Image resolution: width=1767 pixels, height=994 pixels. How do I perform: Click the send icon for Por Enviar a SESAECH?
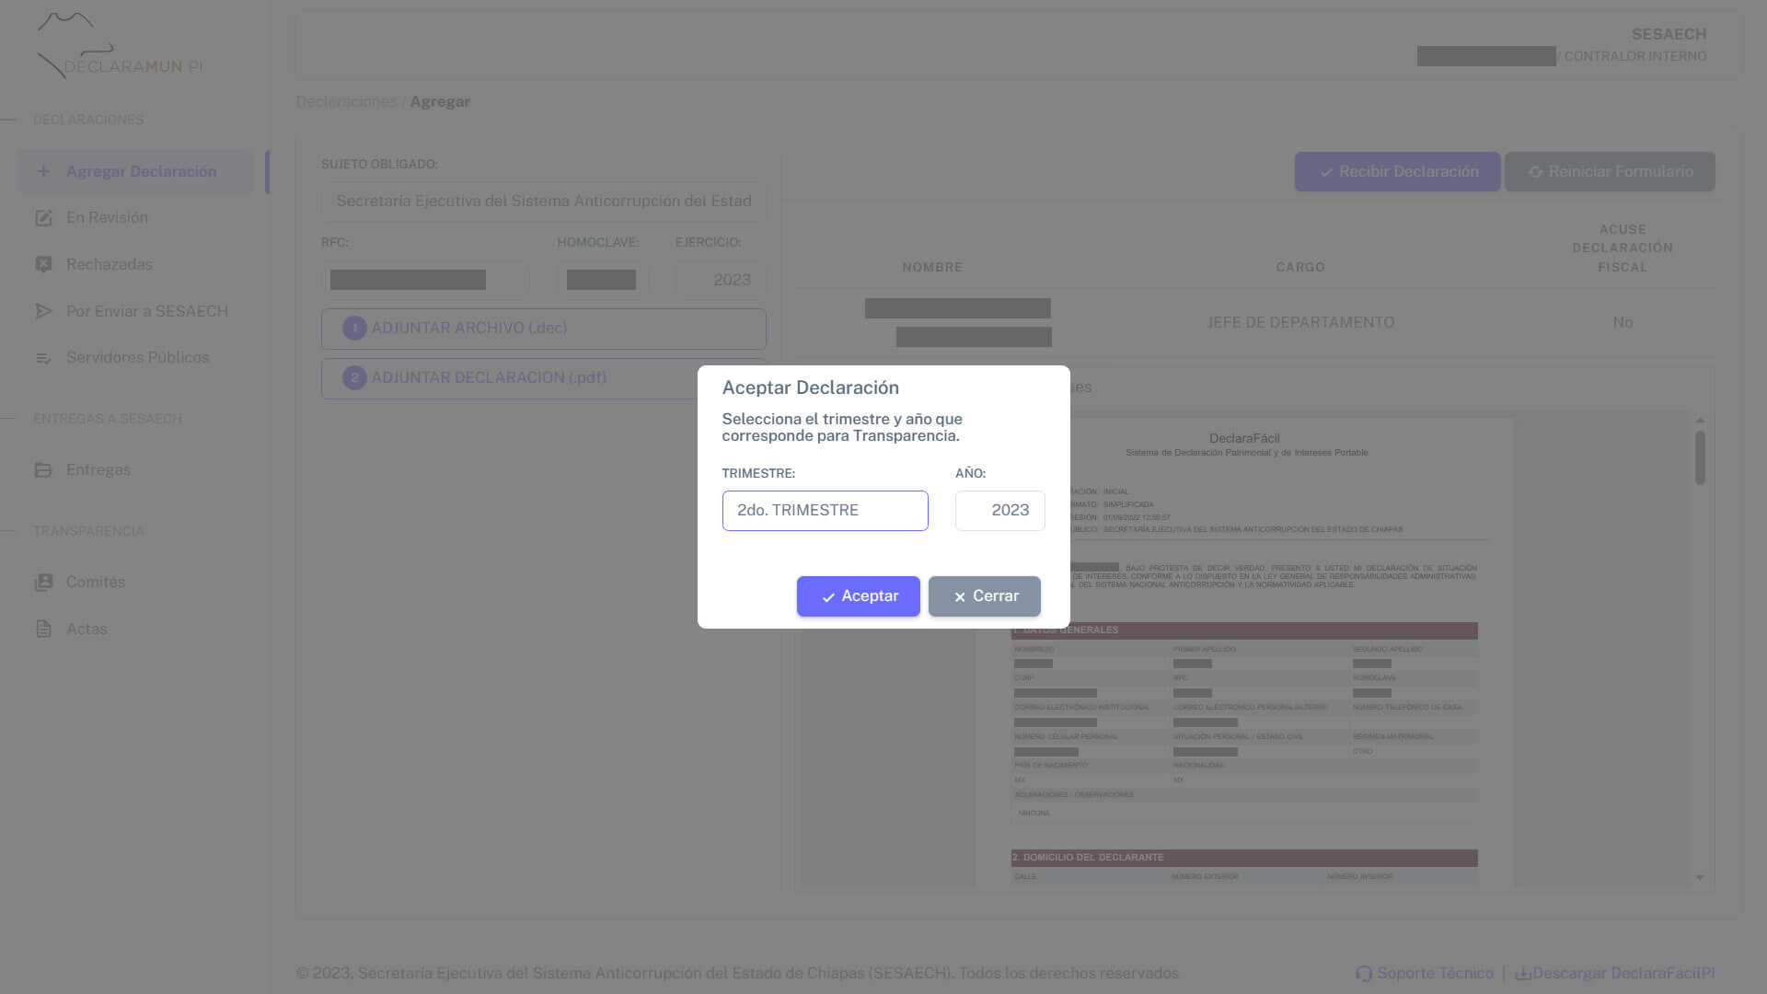tap(43, 311)
